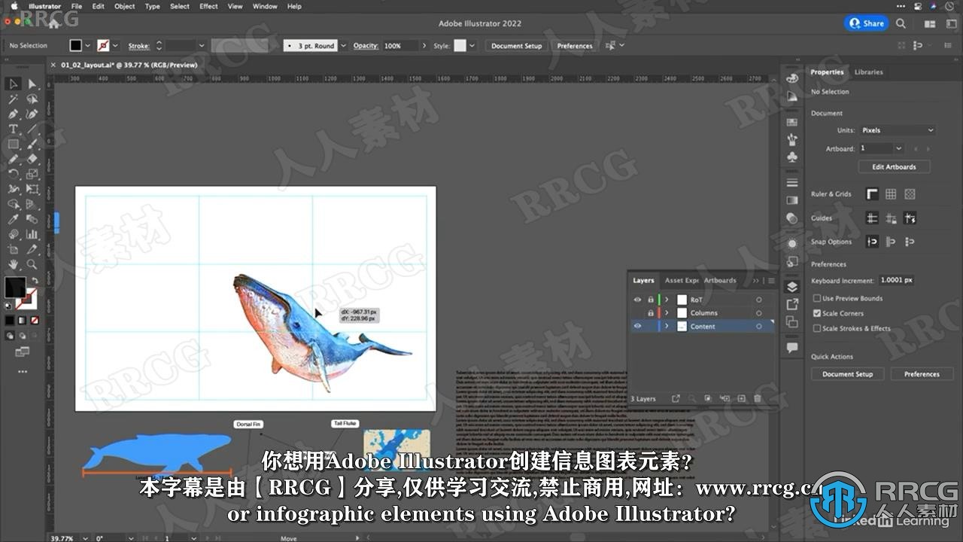
Task: Select the Column Graph tool
Action: point(32,234)
